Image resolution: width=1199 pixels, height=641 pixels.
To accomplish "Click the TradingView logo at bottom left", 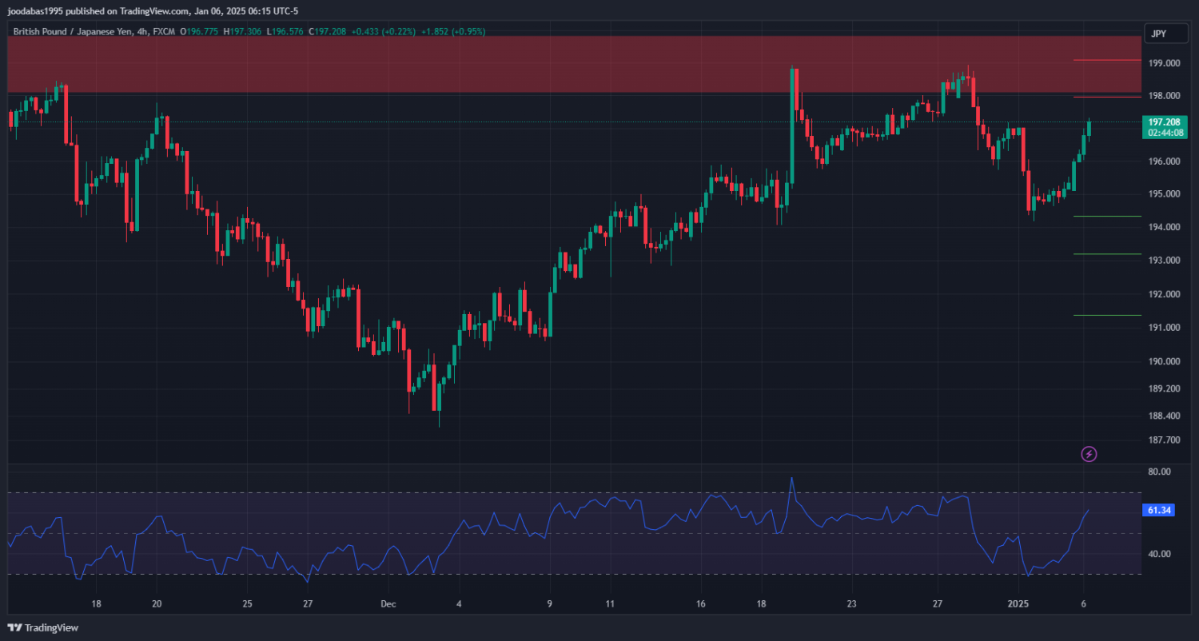I will point(43,627).
